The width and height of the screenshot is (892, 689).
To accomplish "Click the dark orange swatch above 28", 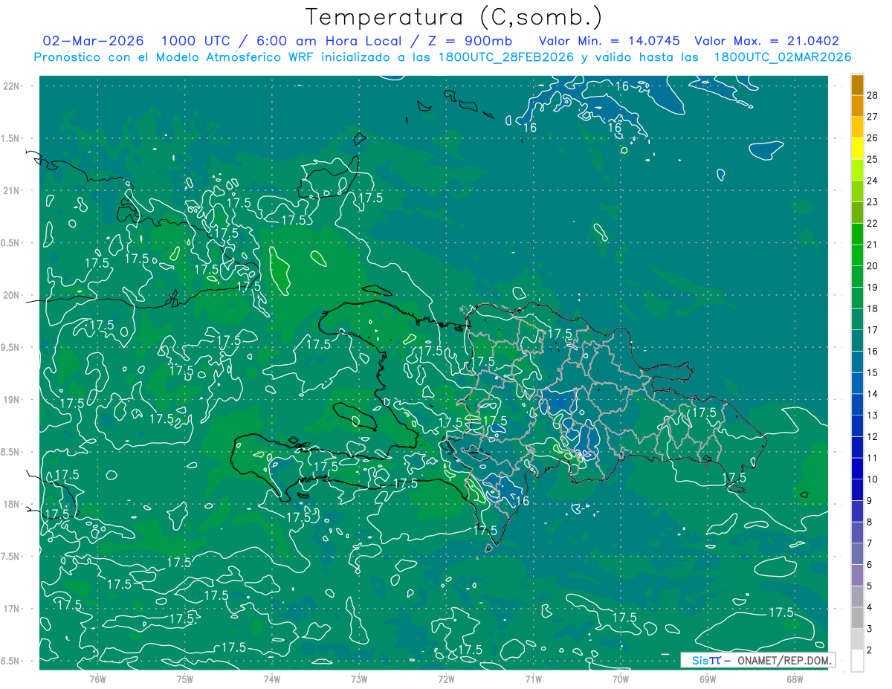I will pos(857,85).
